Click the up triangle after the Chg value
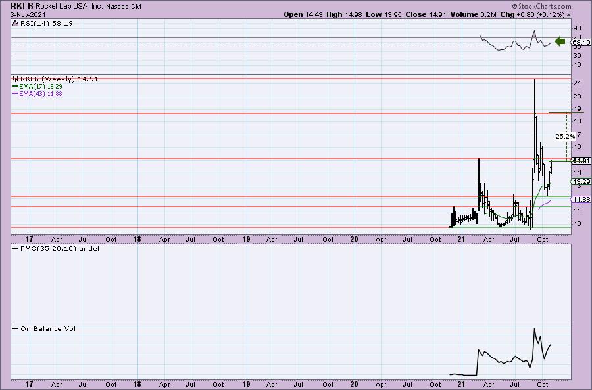The height and width of the screenshot is (390, 592). [568, 15]
